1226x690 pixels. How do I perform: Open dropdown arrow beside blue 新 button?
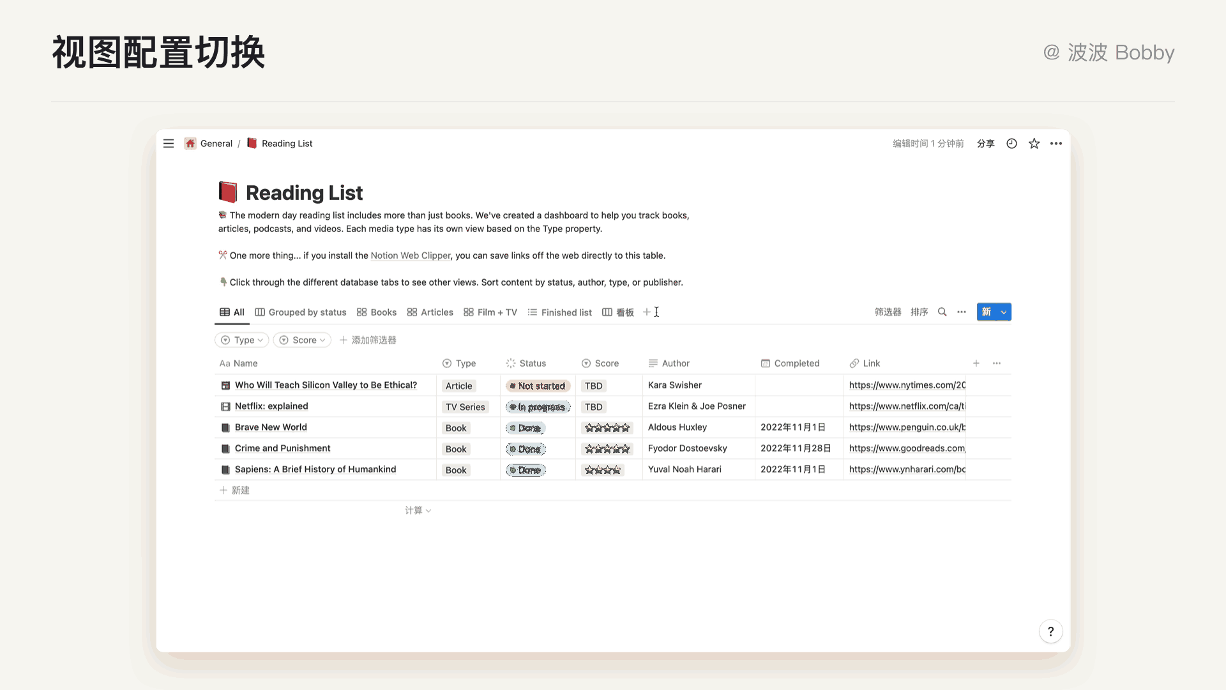click(1004, 312)
